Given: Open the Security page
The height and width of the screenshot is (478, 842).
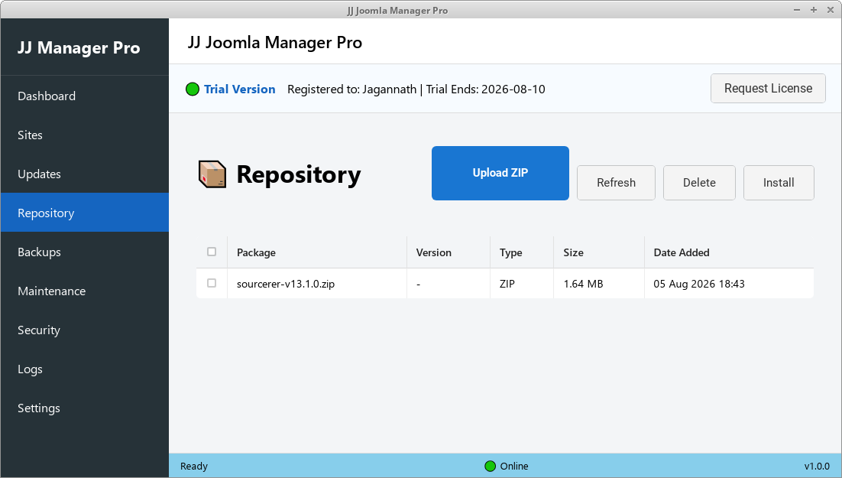Looking at the screenshot, I should point(85,330).
